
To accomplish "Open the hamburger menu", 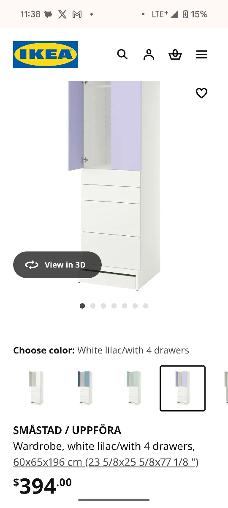I will click(202, 55).
